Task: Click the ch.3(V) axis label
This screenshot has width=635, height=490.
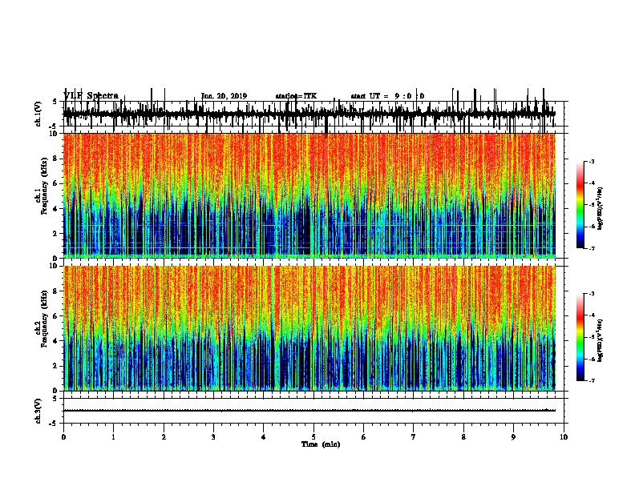Action: pyautogui.click(x=38, y=411)
